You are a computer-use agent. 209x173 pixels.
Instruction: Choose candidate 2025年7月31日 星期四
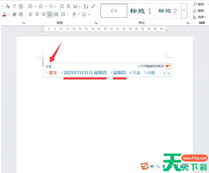click(85, 73)
